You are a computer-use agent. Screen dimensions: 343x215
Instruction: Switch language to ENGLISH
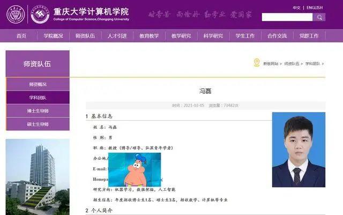(315, 8)
